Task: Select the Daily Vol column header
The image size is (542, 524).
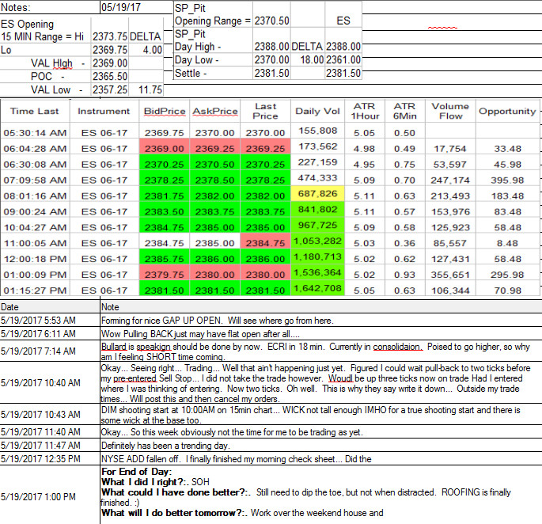Action: 317,111
